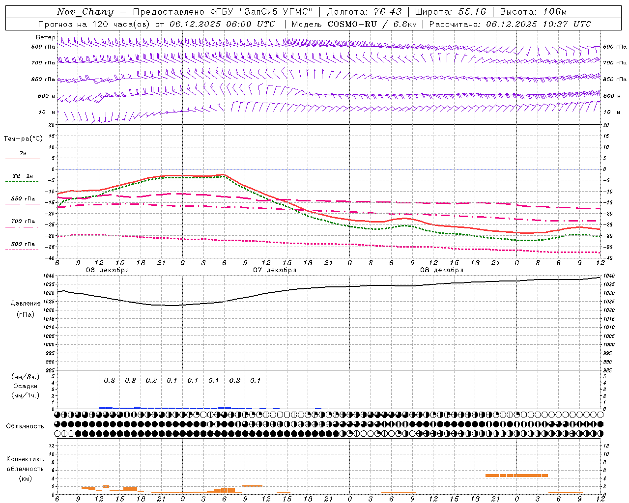
Task: Click the Рассчитано: 06.12.2025 10:37 UTC text
Action: point(510,24)
